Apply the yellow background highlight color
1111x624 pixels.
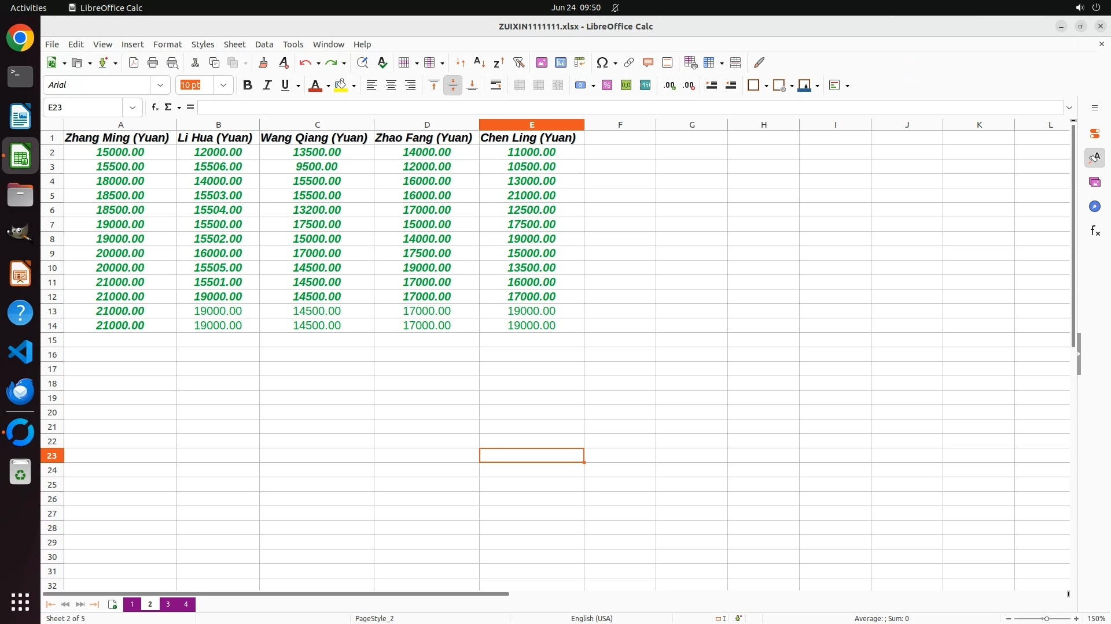(341, 85)
